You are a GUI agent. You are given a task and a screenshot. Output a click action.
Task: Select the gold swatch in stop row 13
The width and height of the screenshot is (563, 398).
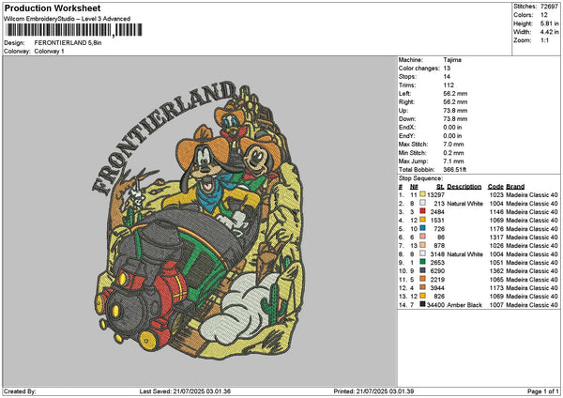click(422, 296)
